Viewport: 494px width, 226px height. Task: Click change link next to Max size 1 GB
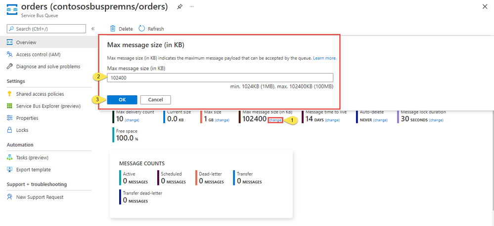tap(222, 120)
